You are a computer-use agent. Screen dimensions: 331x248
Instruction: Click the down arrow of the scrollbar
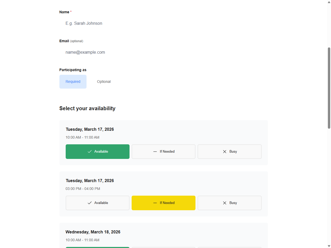point(329,246)
